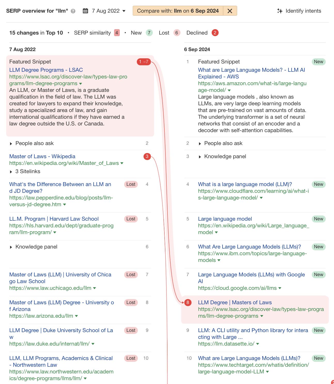
Task: Open the caret dropdown beside the LSAC URL
Action: pos(81,83)
